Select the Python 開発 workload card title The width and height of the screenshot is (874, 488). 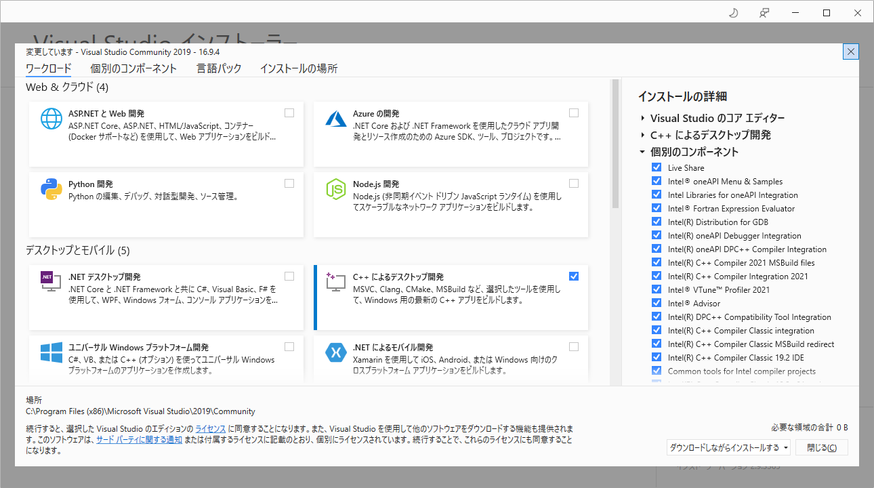(x=91, y=184)
